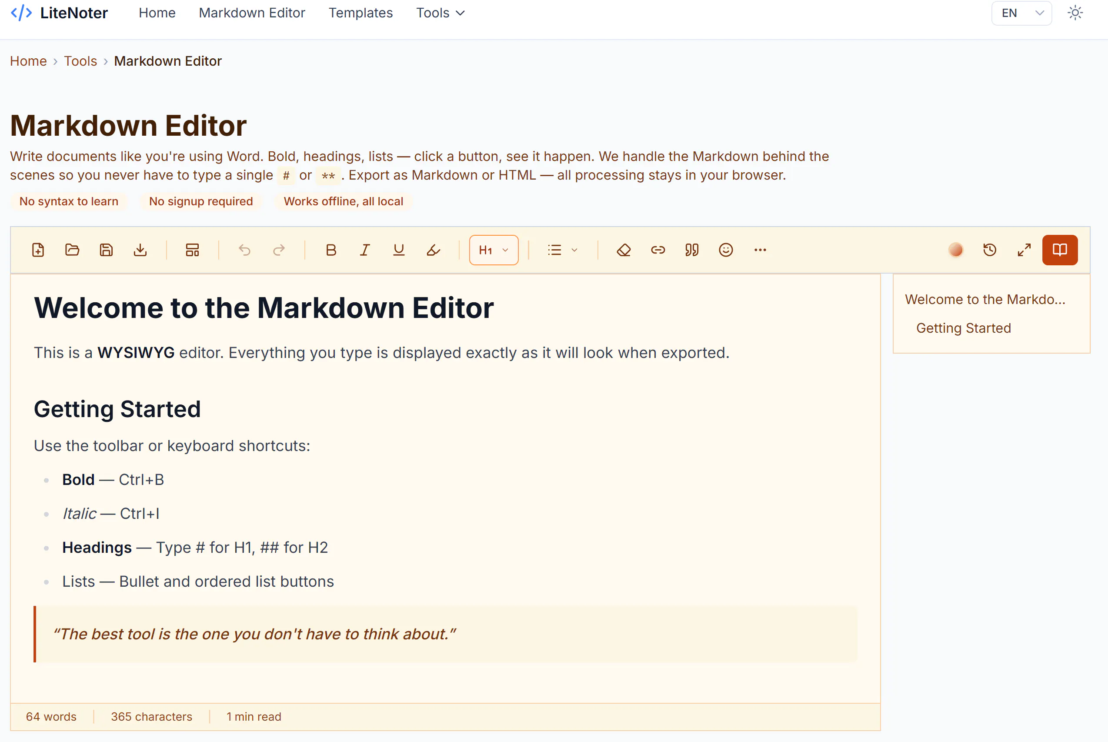Open Templates in the top navigation
Screen dimensions: 1108x742
pyautogui.click(x=360, y=13)
